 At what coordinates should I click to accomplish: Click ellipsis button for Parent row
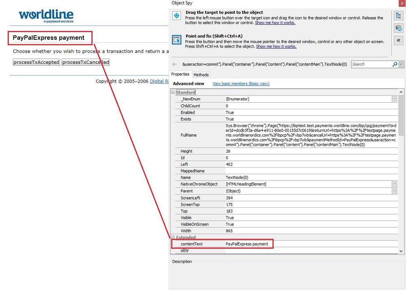[x=394, y=191]
